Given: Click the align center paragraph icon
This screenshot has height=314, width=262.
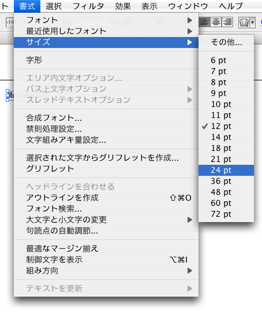Looking at the screenshot, I should point(216,22).
